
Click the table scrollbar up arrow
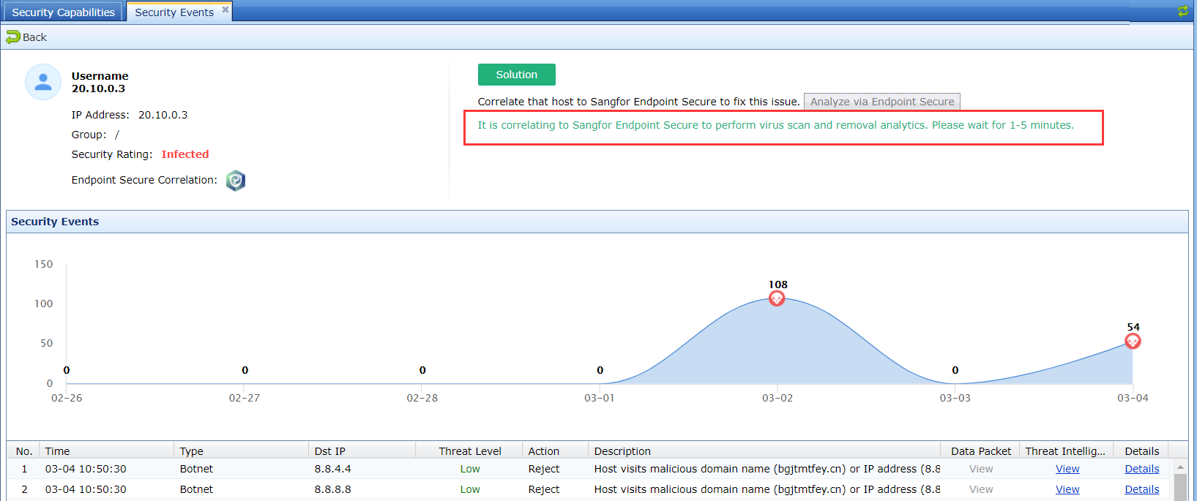point(1180,467)
